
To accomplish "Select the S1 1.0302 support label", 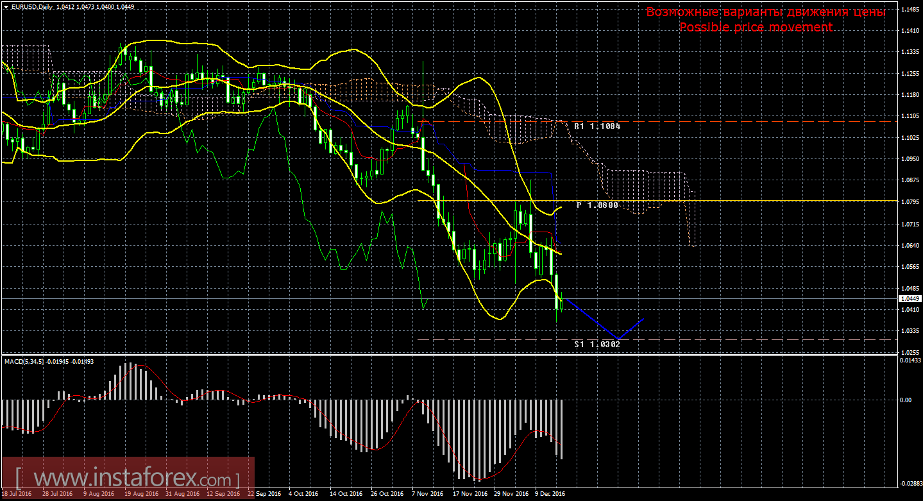I will [597, 344].
